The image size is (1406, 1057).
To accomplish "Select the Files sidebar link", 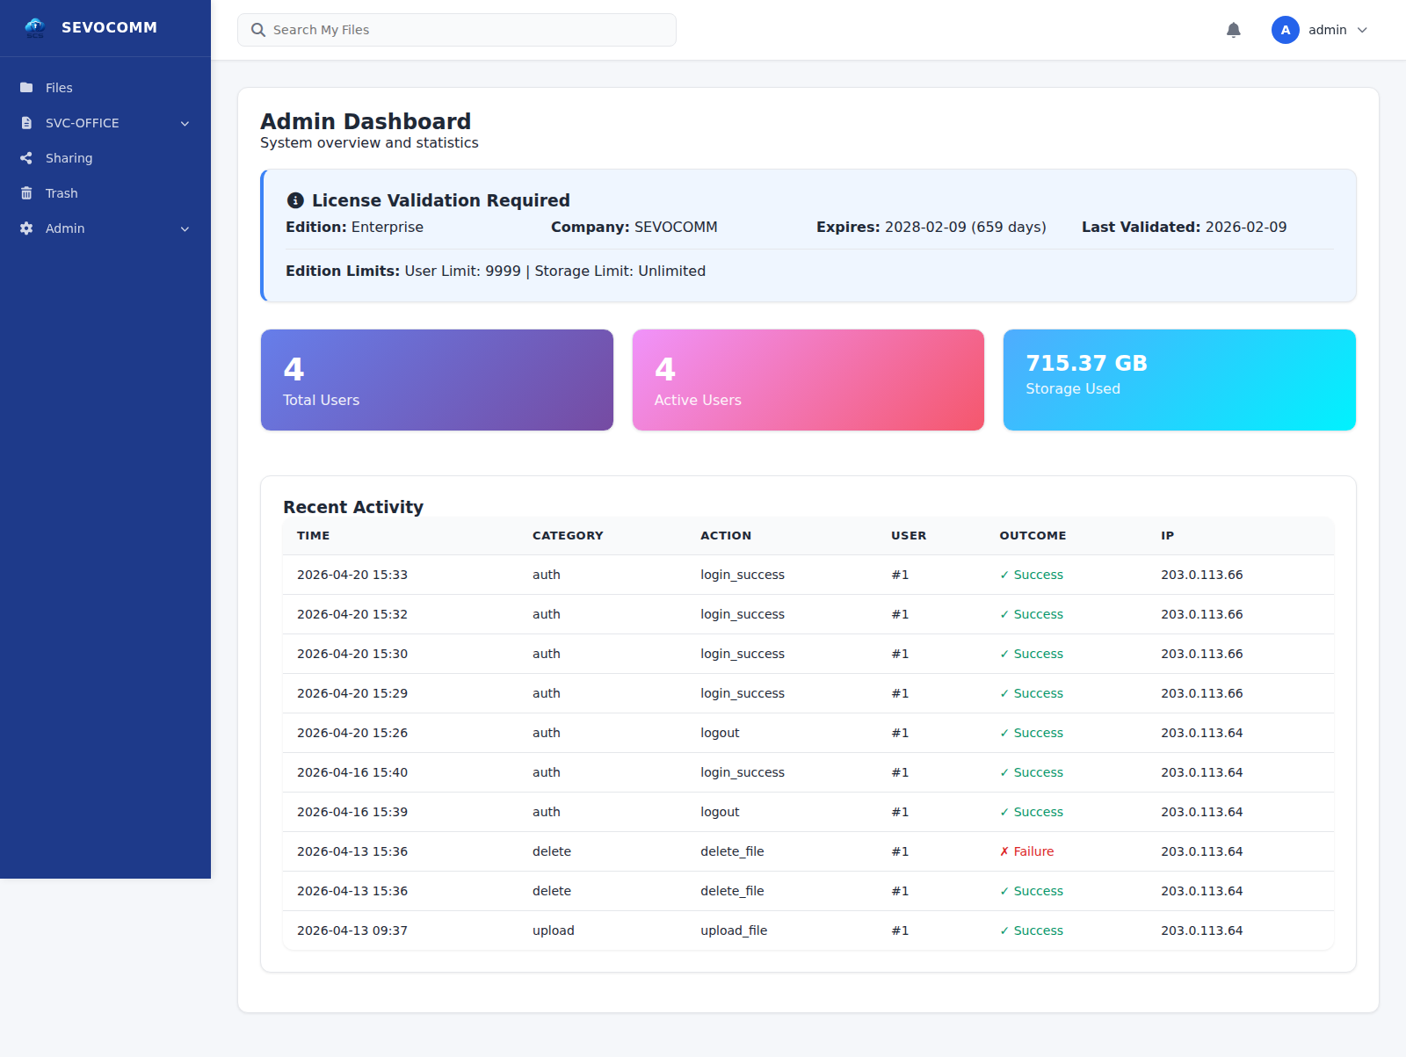I will [58, 87].
